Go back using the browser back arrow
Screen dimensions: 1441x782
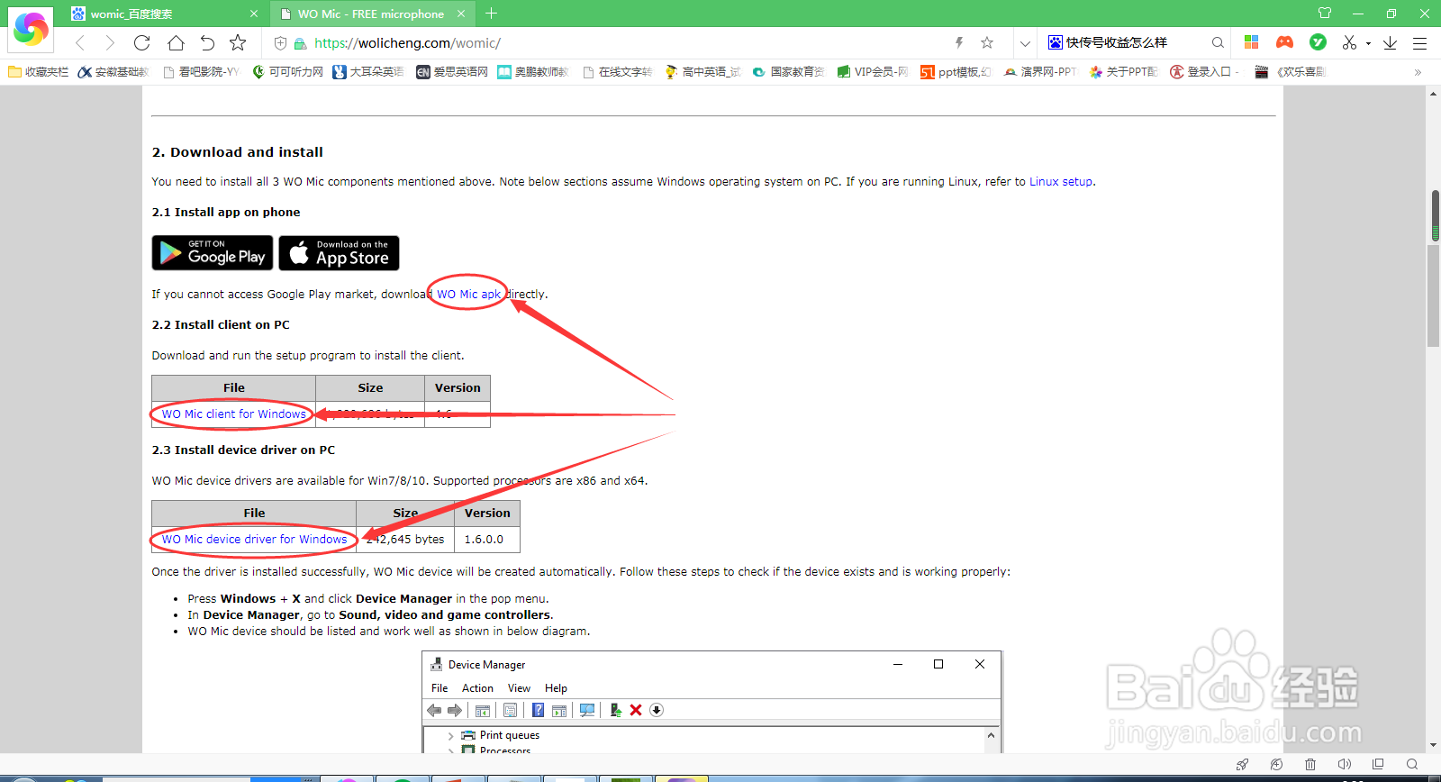pos(80,42)
